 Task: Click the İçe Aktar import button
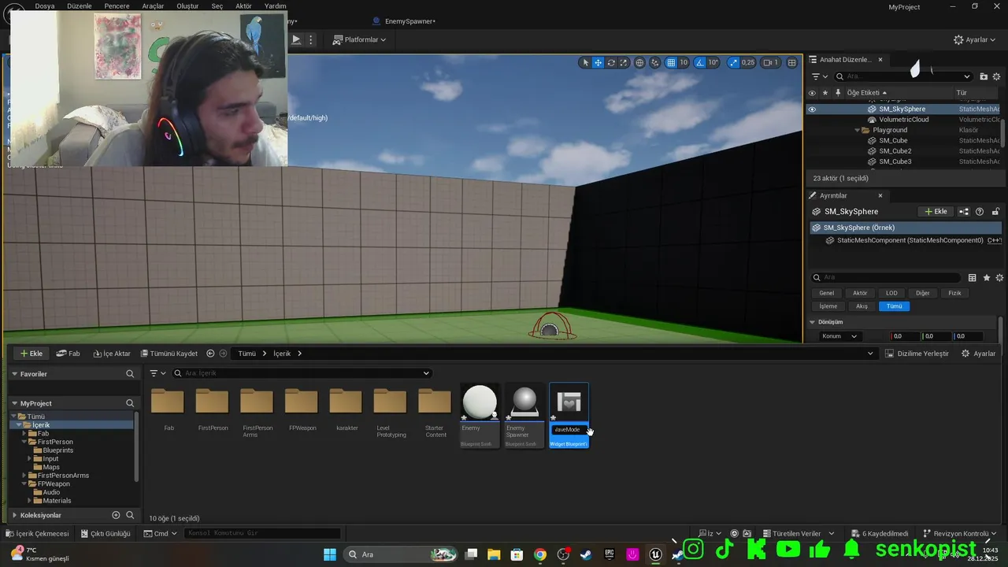tap(112, 354)
